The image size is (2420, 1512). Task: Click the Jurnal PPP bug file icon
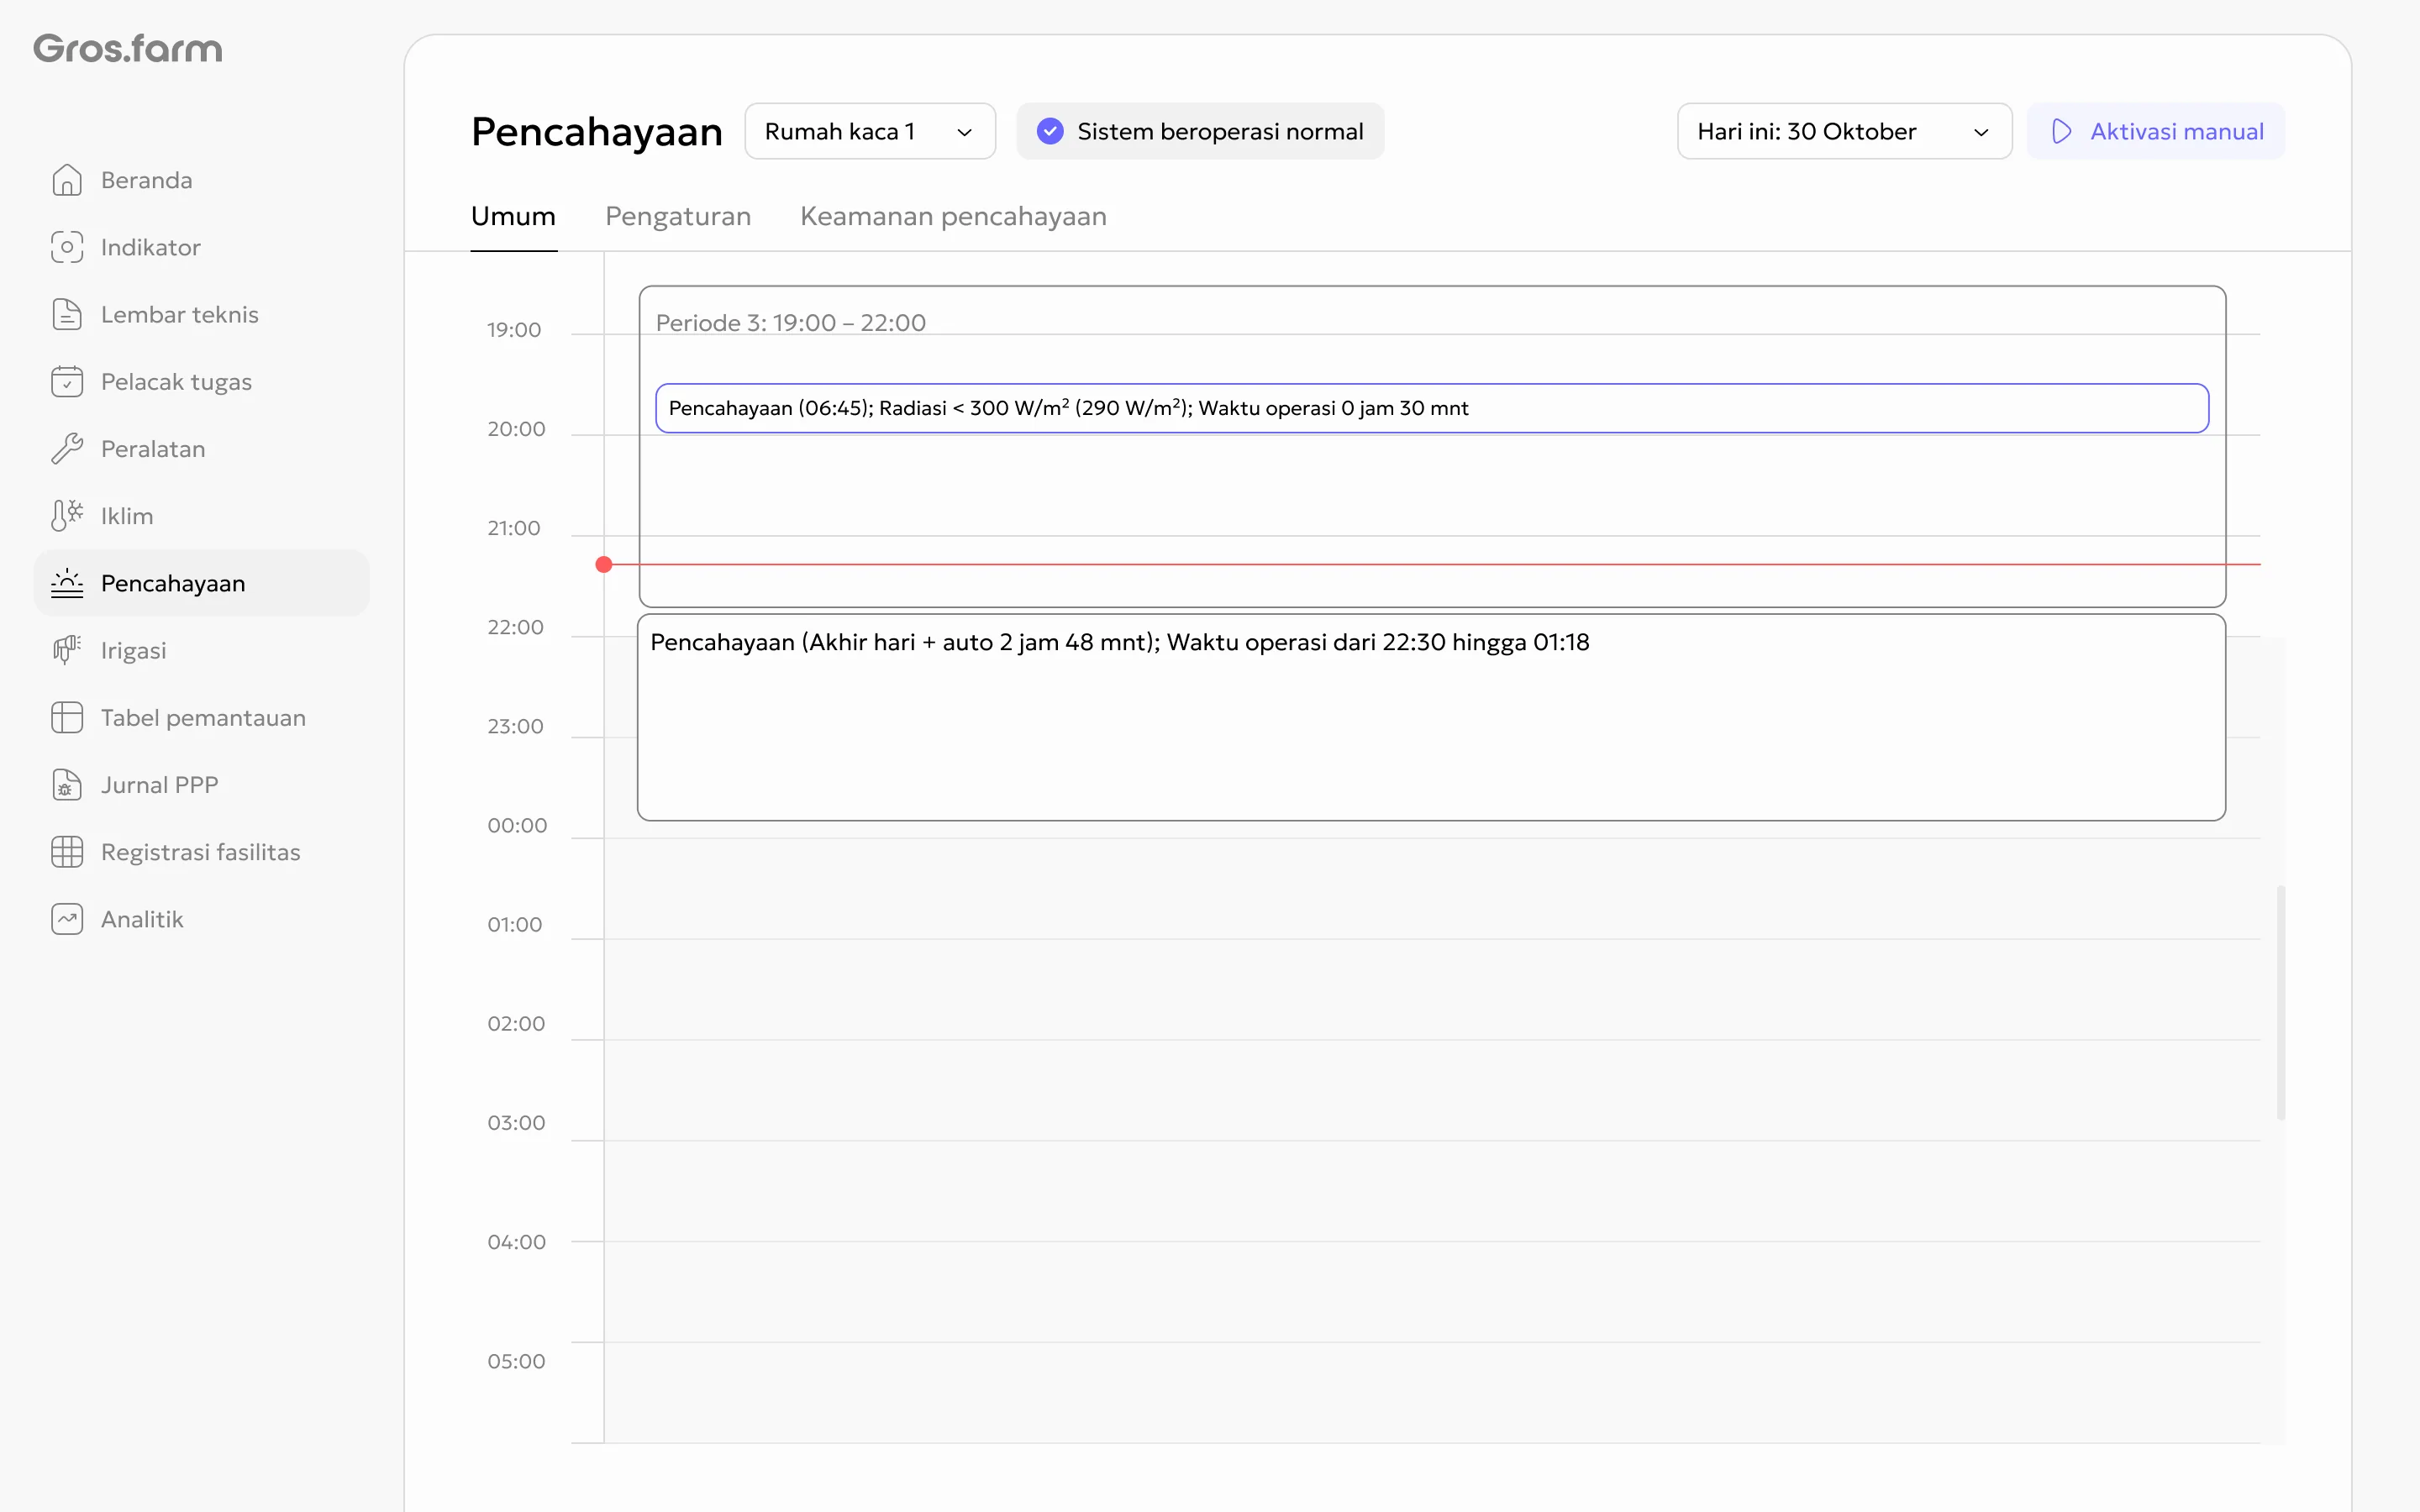67,784
